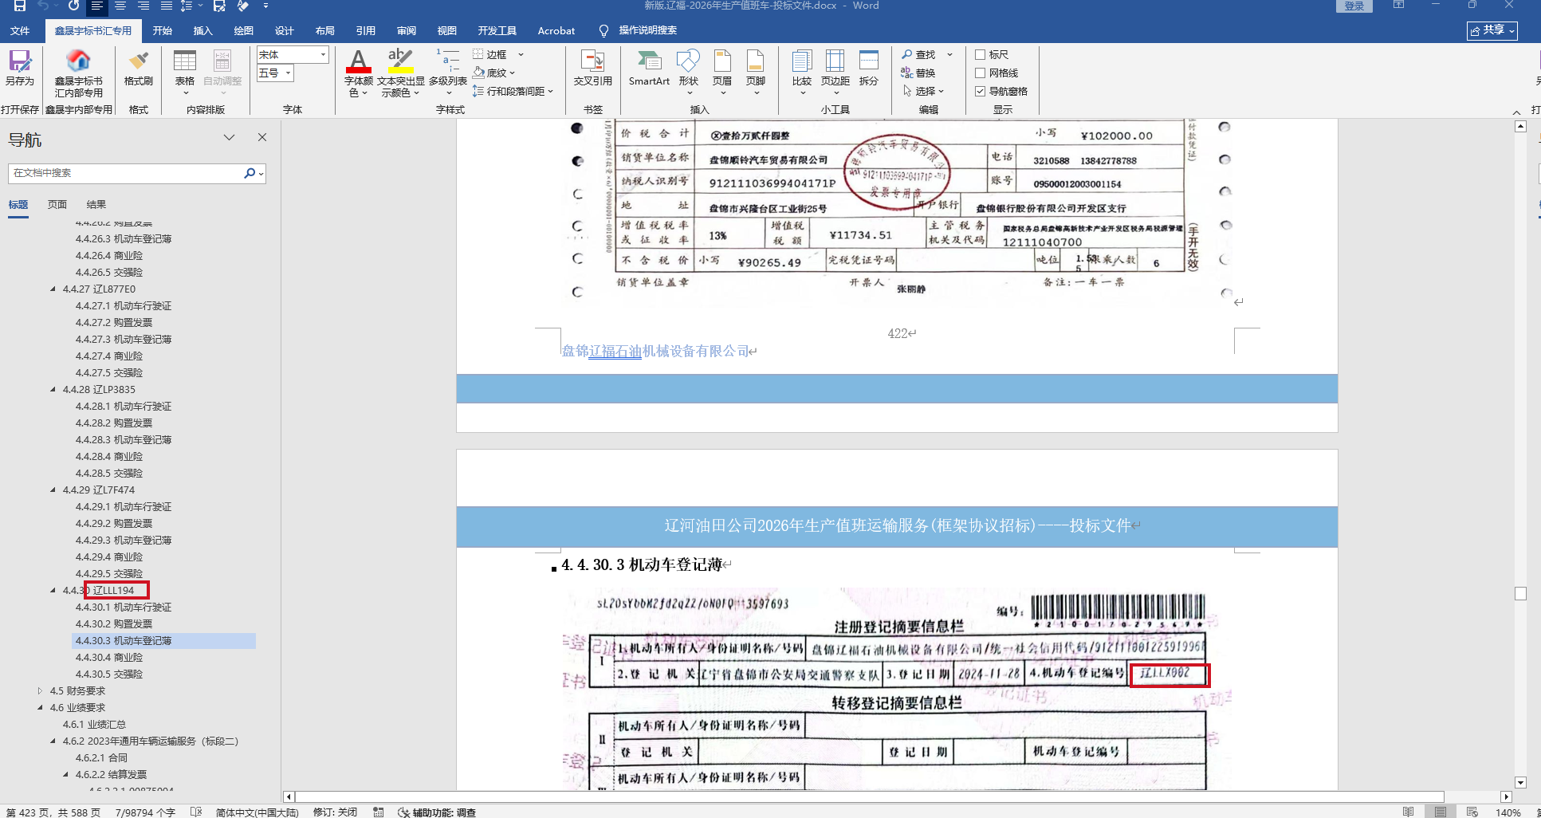Switch to the 插入 insert tab
Screen dimensions: 1541x818
[203, 30]
